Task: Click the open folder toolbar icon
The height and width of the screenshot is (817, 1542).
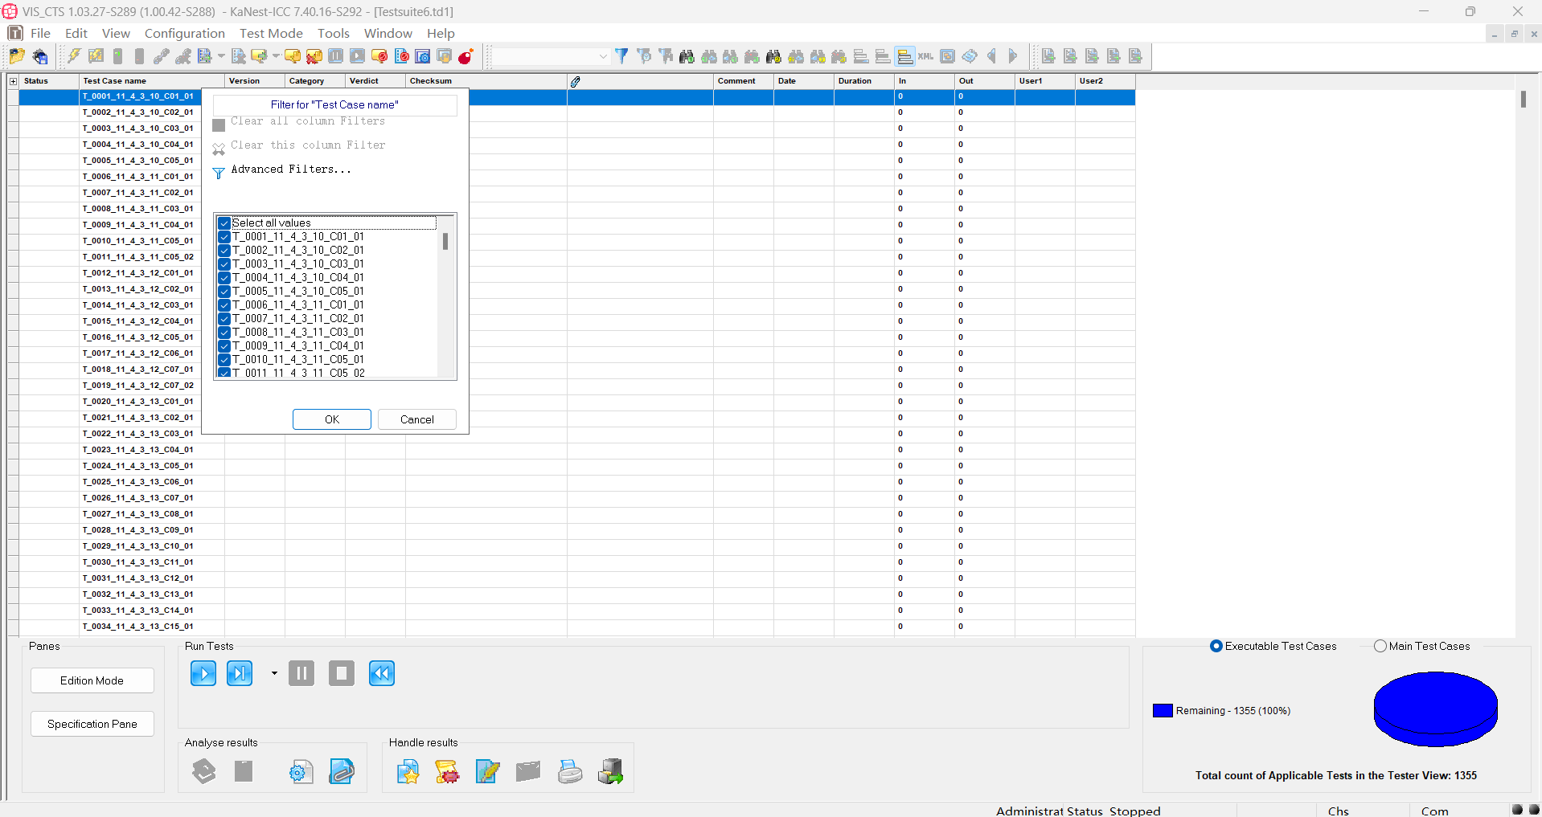Action: point(17,56)
